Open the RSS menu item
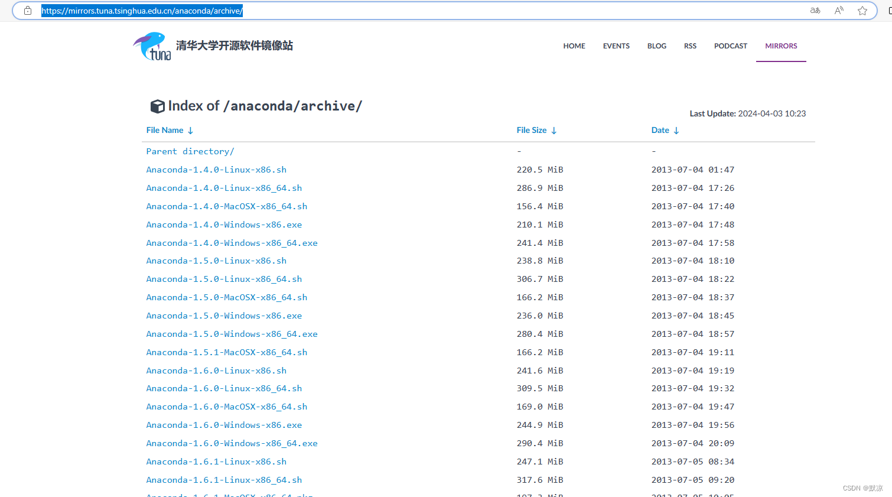Image resolution: width=892 pixels, height=497 pixels. pos(690,46)
